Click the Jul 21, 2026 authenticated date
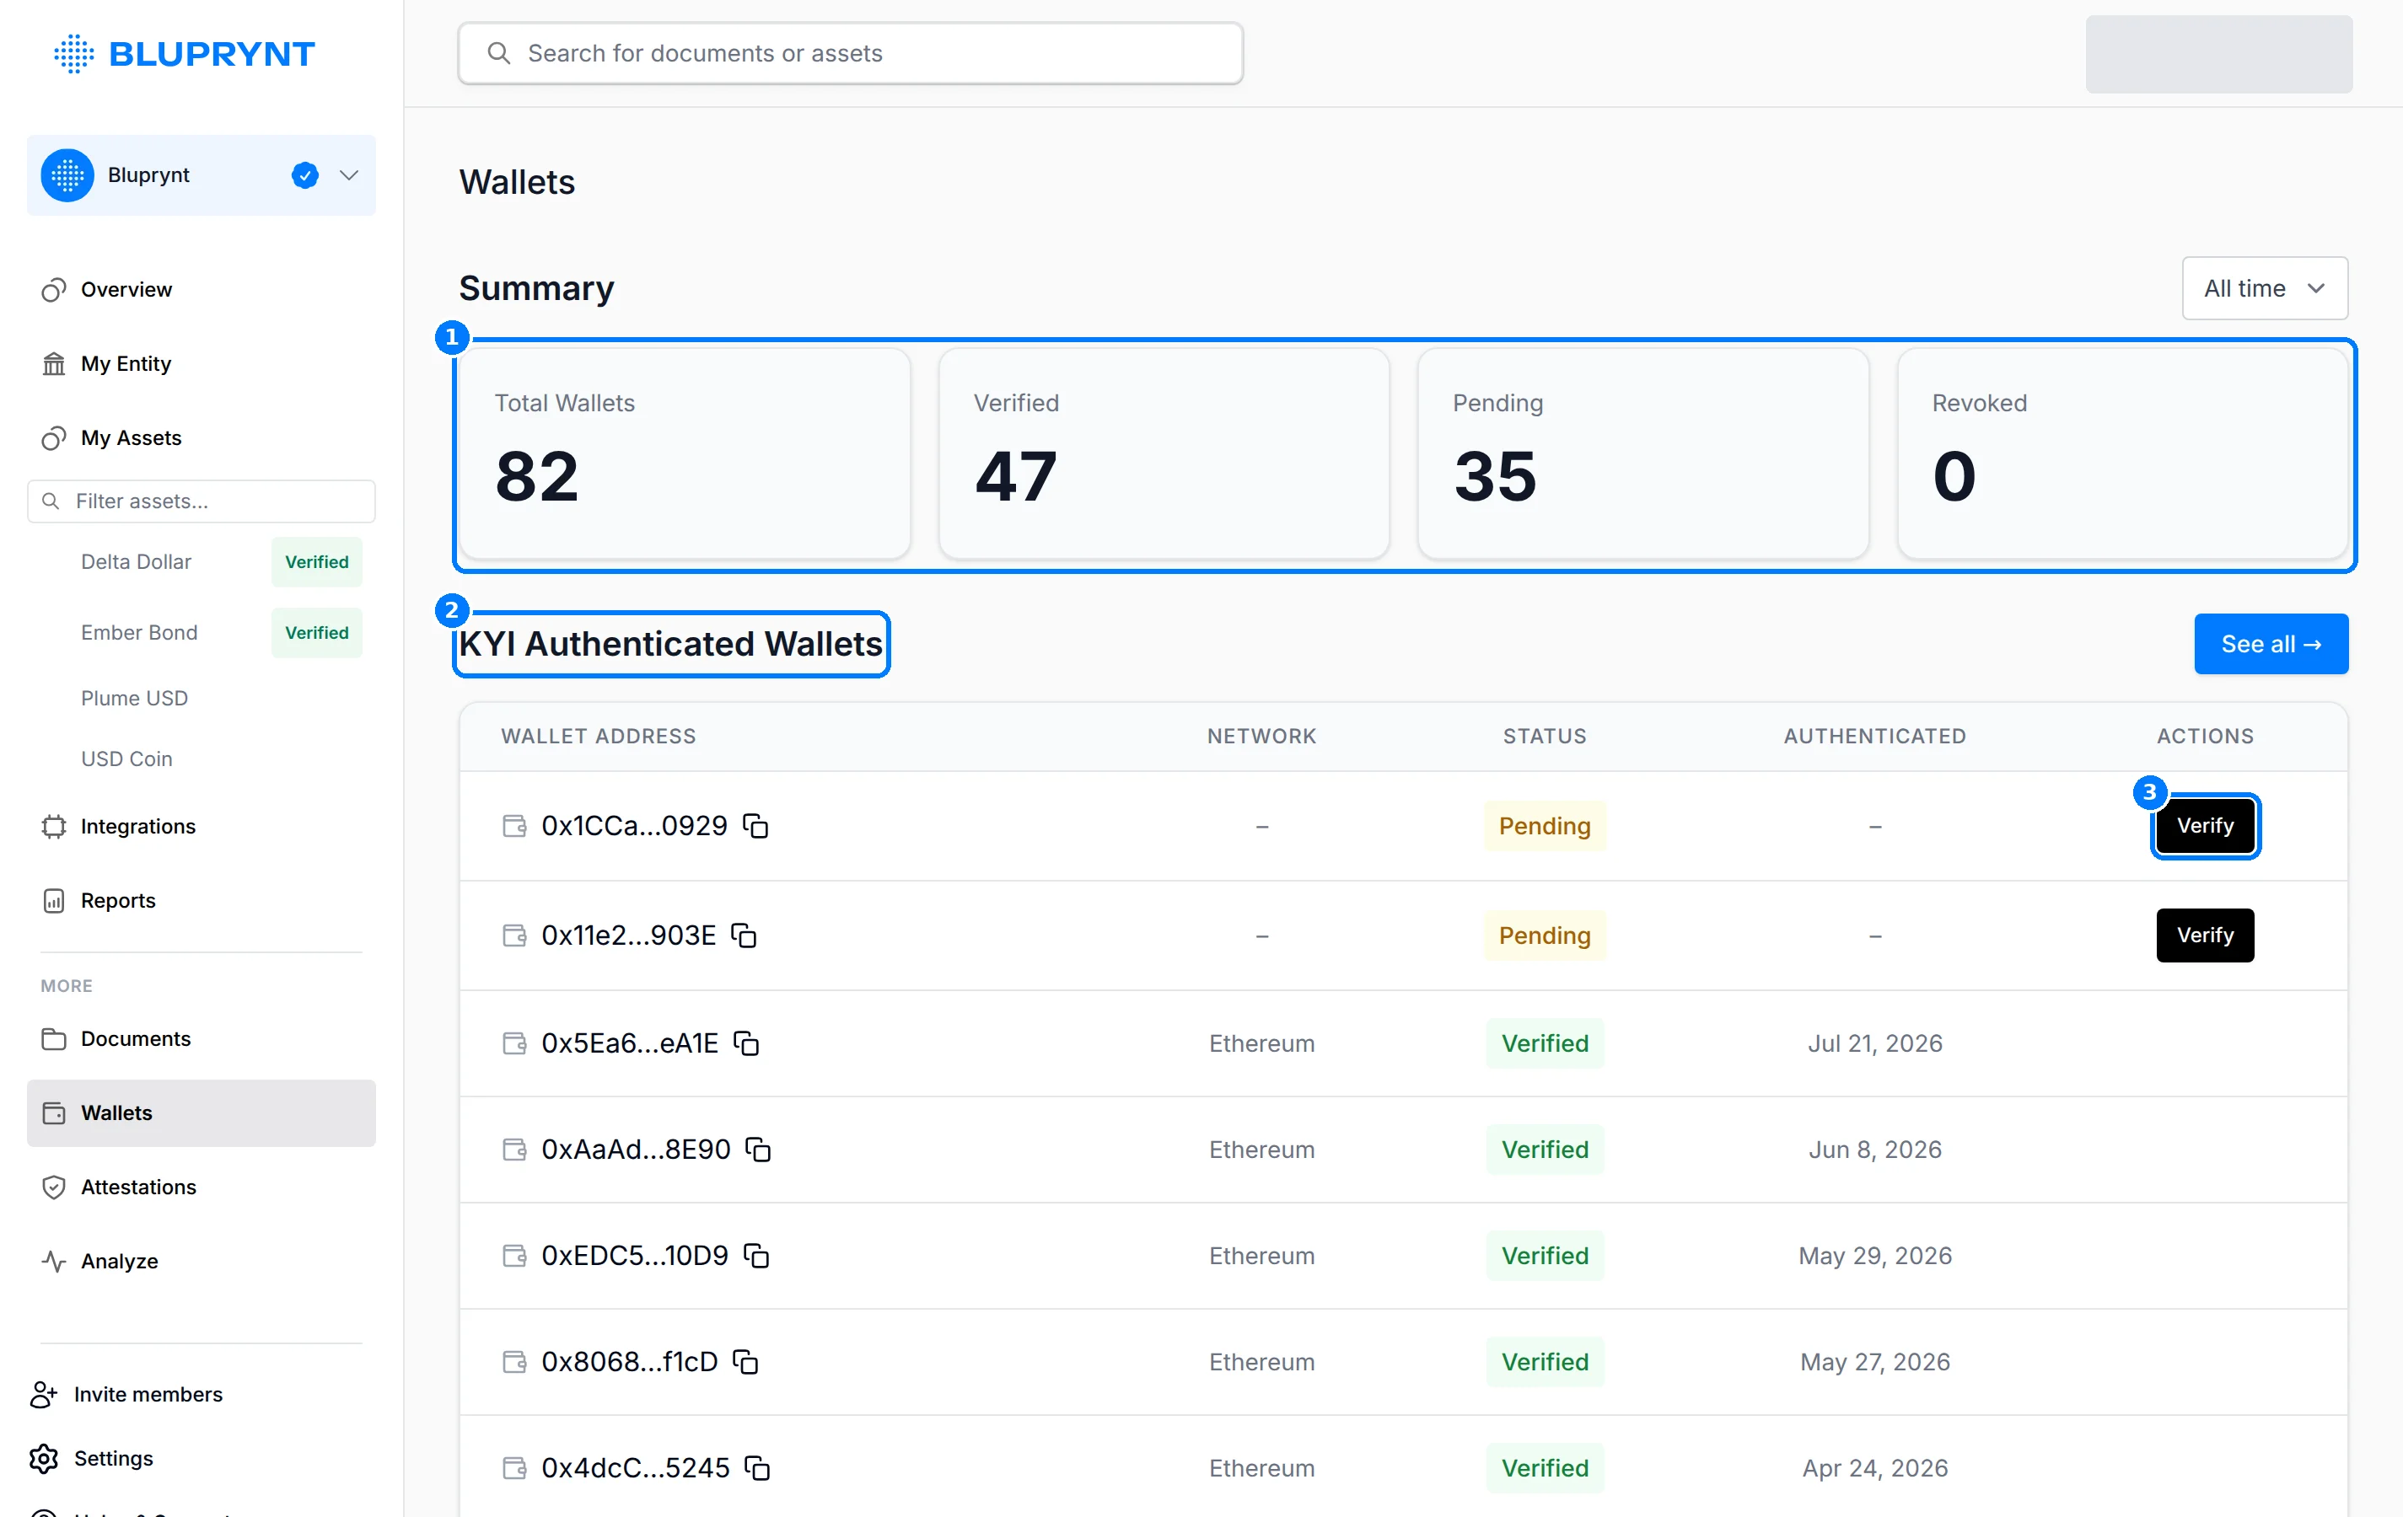This screenshot has width=2403, height=1517. click(x=1875, y=1043)
